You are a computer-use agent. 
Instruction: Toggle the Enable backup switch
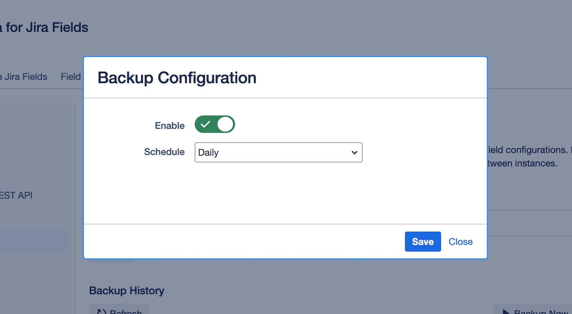(215, 125)
